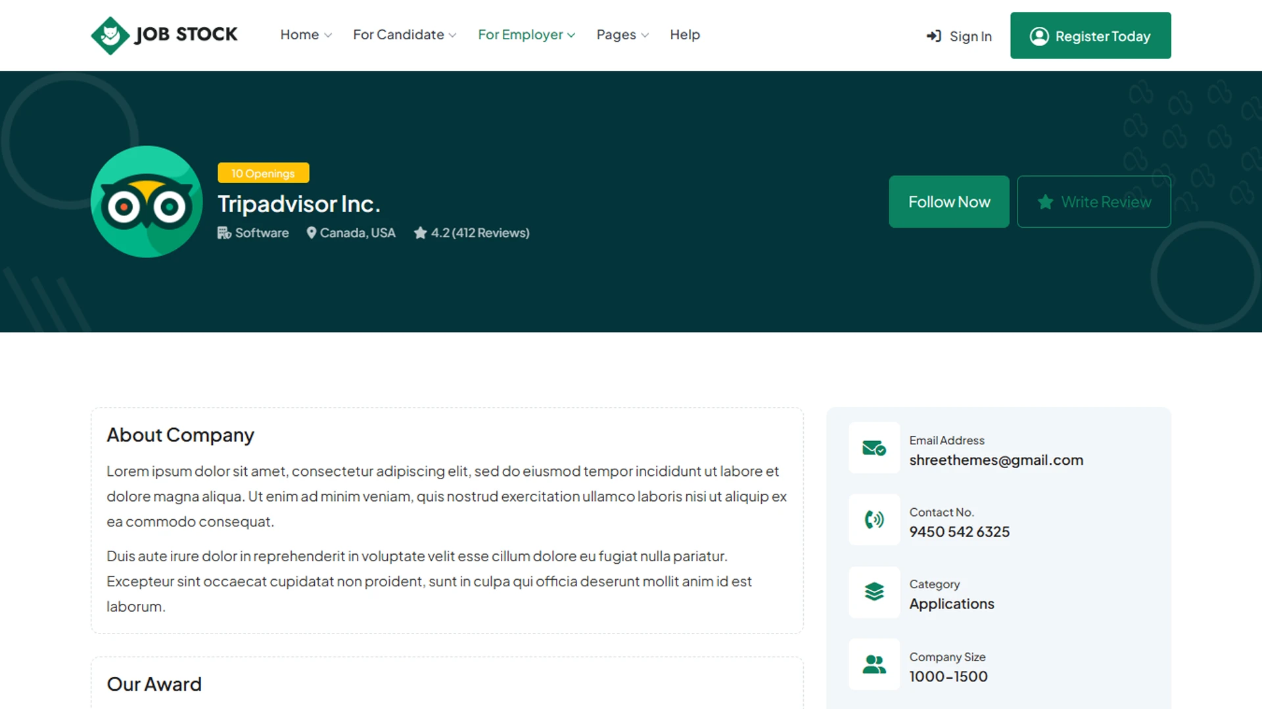Screen dimensions: 1262x709
Task: Click the Sign In link
Action: [959, 36]
